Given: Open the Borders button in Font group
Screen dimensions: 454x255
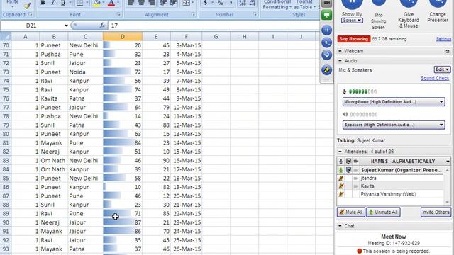Looking at the screenshot, I should click(79, 3).
